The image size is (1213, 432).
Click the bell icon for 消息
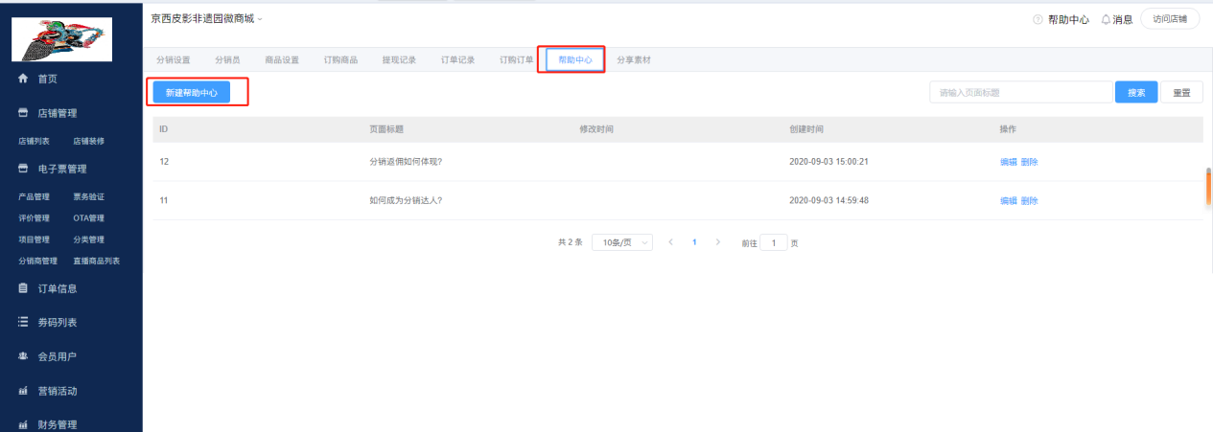click(x=1106, y=19)
